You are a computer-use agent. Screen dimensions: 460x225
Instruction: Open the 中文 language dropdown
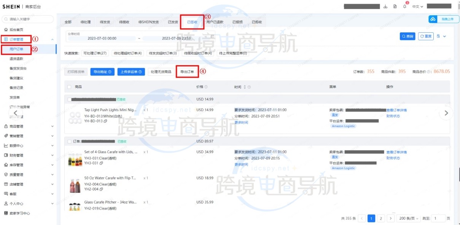pyautogui.click(x=417, y=6)
